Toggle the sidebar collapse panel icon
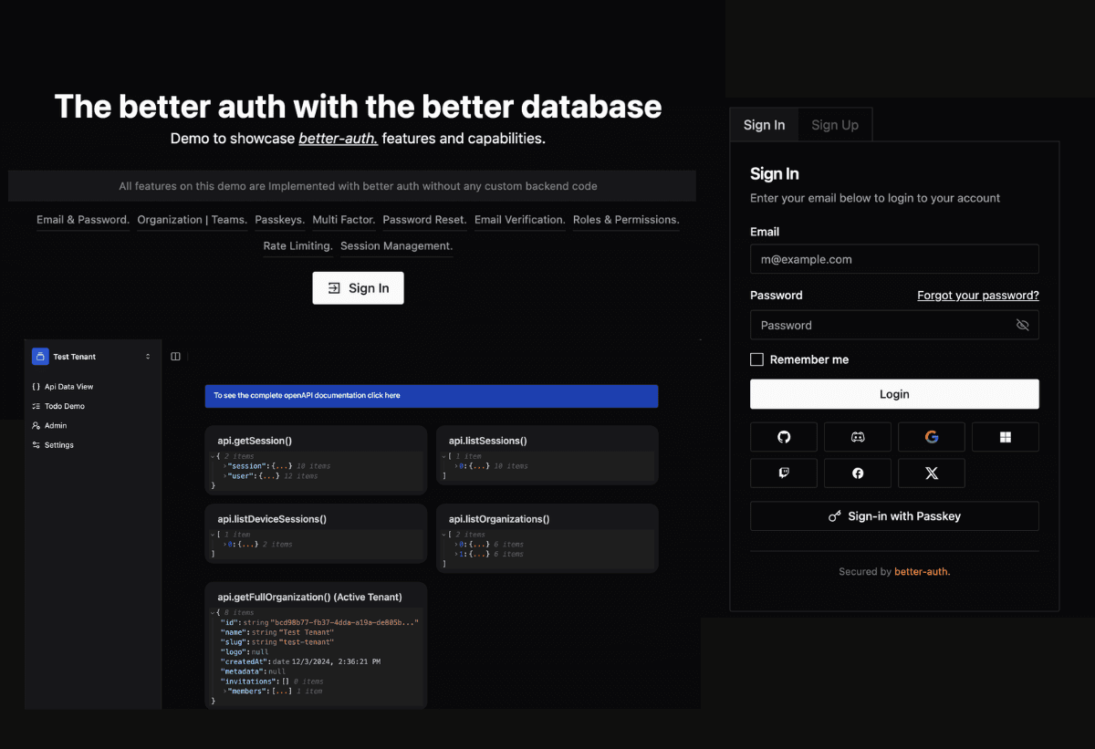1095x749 pixels. point(175,356)
